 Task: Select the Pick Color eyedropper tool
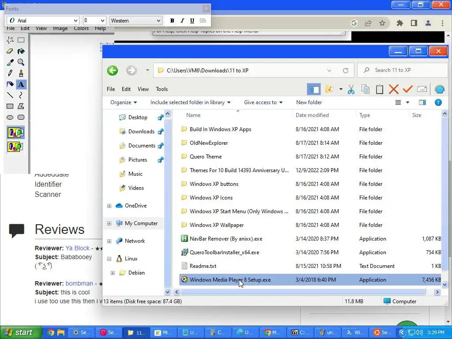coord(10,62)
